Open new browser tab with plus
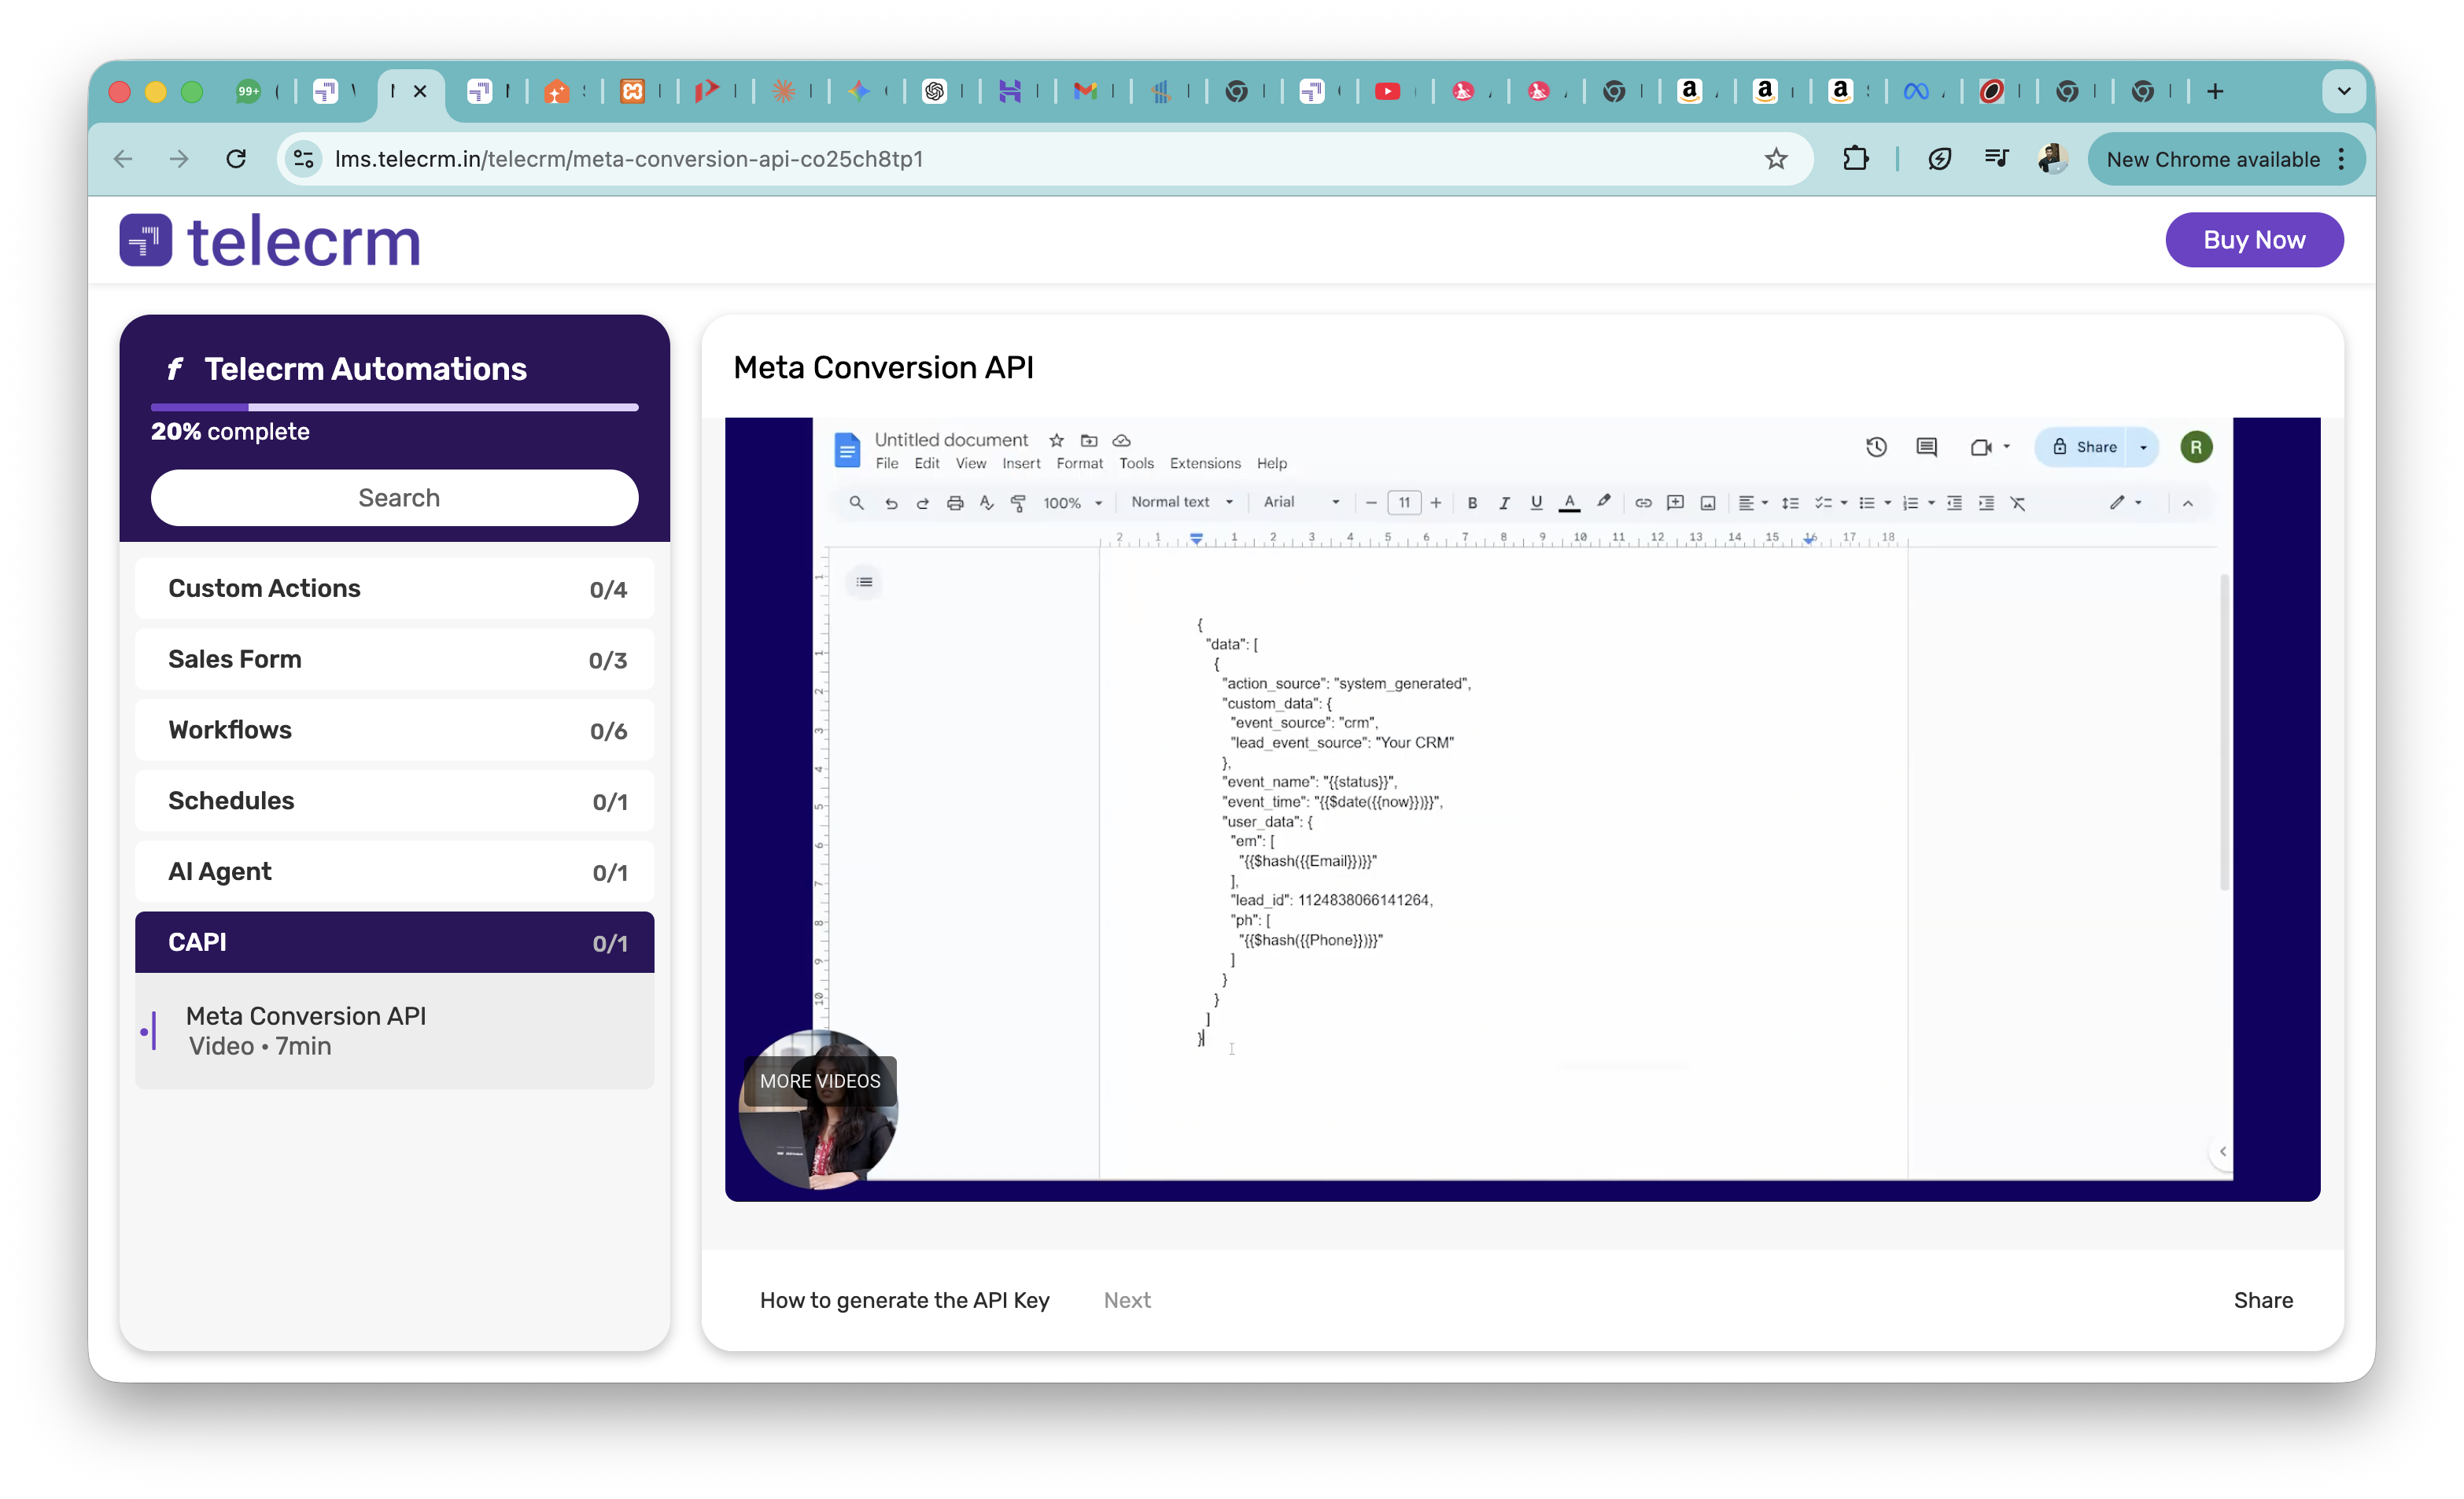The height and width of the screenshot is (1499, 2464). click(2215, 92)
